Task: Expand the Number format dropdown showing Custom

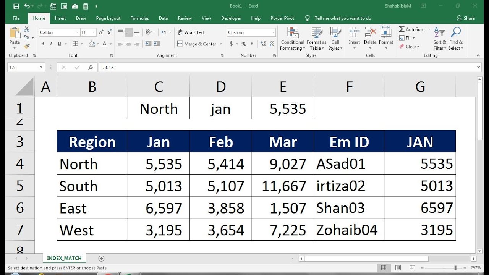Action: 273,32
